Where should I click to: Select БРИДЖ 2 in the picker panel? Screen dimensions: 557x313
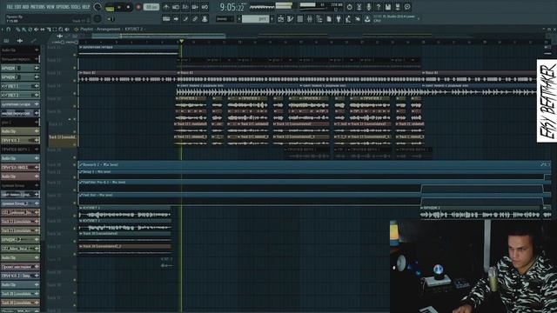coord(20,77)
